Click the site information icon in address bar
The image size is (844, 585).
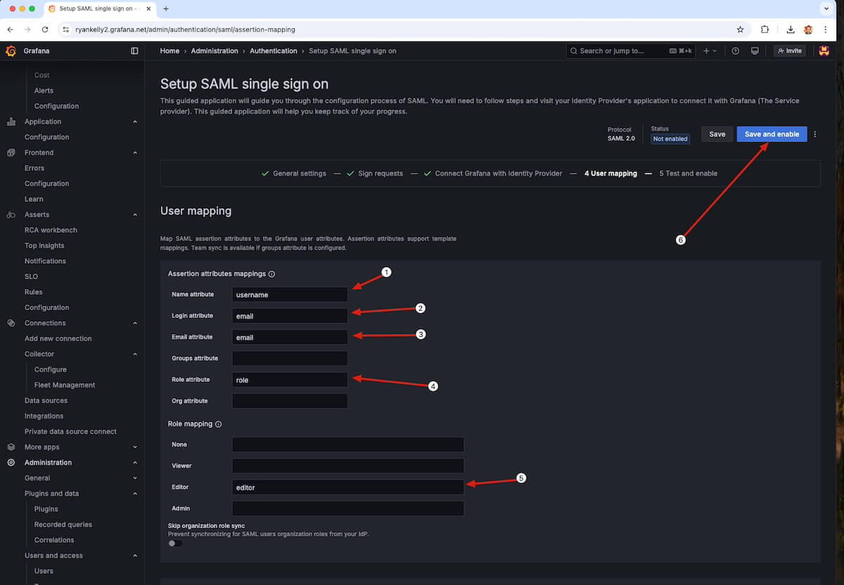click(x=65, y=30)
